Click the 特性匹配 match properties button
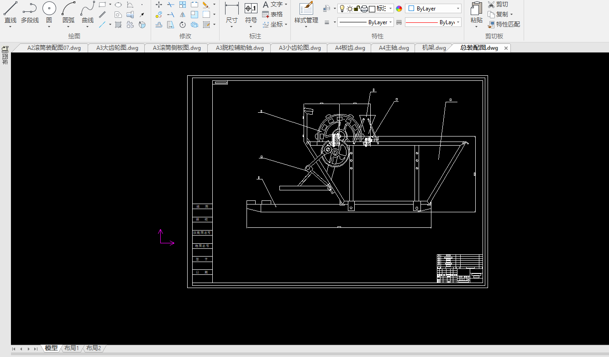Image resolution: width=609 pixels, height=357 pixels. tap(504, 25)
